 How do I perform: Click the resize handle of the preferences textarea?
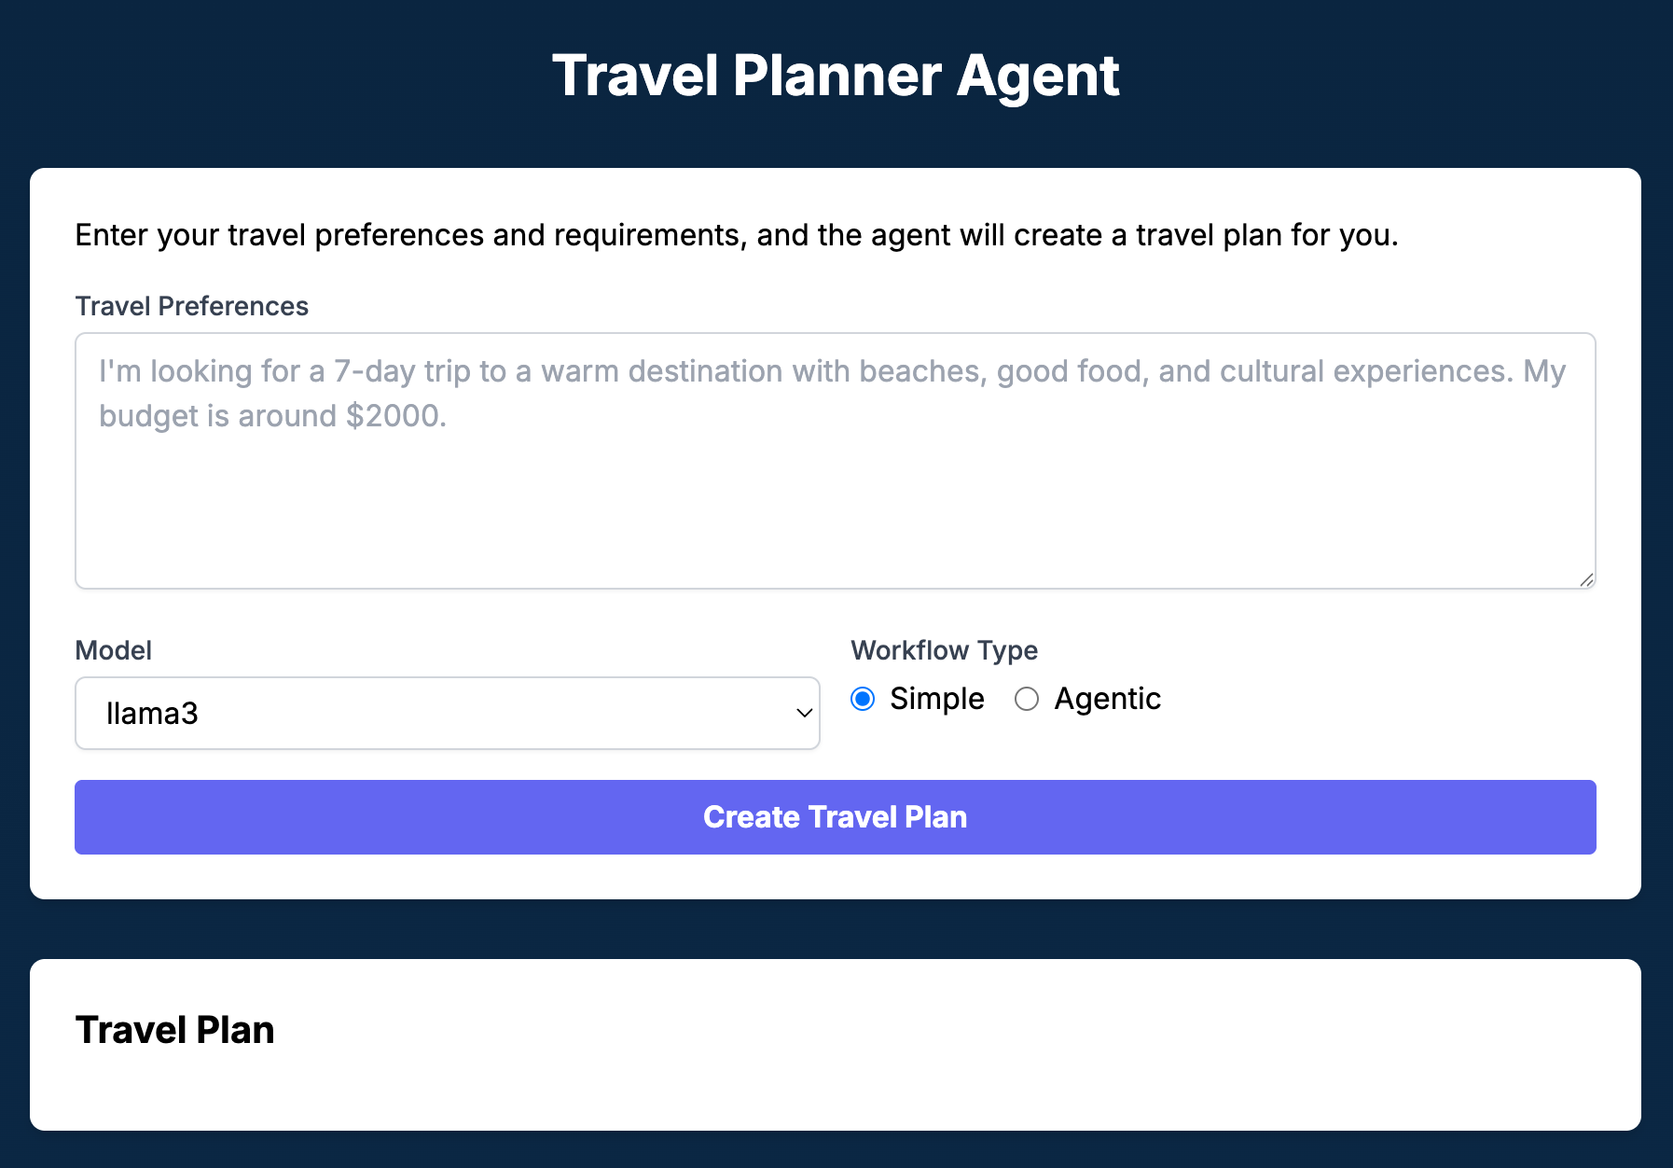pos(1587,579)
